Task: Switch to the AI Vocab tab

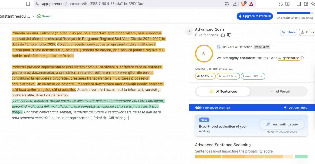Action: point(279,92)
